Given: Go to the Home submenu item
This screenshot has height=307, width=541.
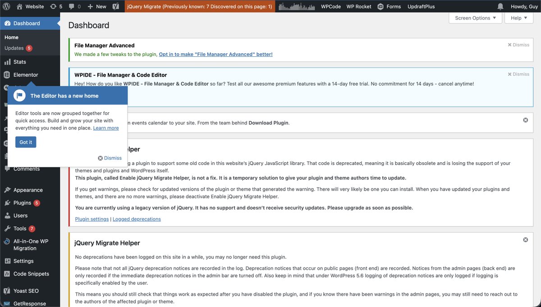Looking at the screenshot, I should coord(12,37).
